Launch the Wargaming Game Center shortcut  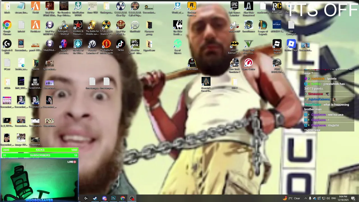tap(248, 64)
